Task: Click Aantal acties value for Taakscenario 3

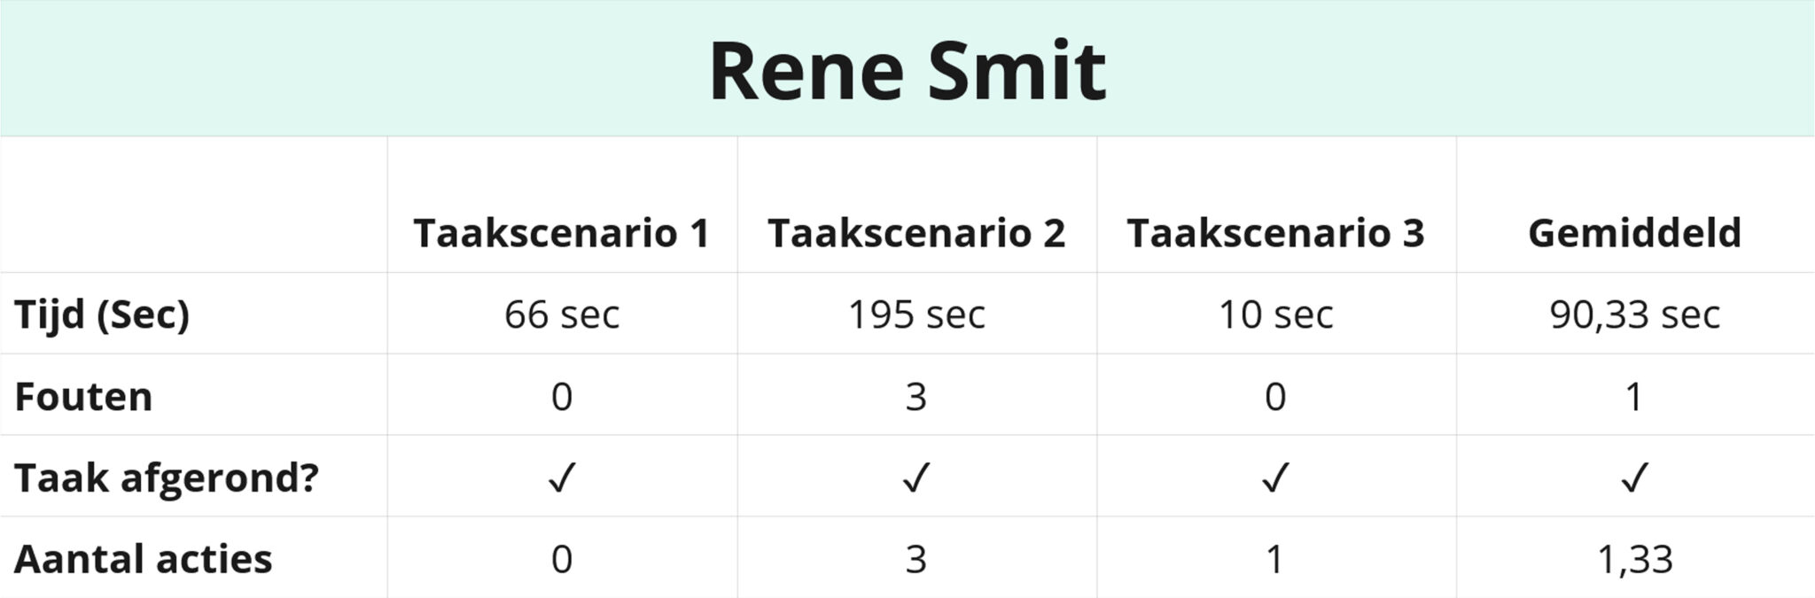Action: click(1275, 559)
